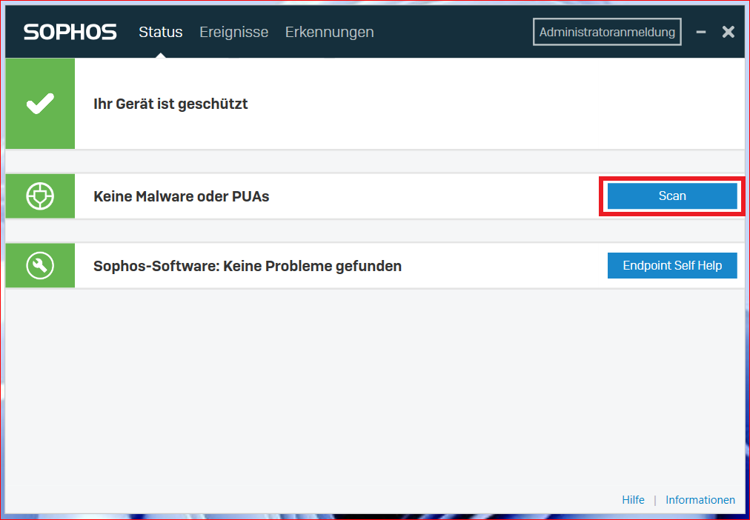Open the Erkennungen tab
750x520 pixels.
click(x=329, y=32)
